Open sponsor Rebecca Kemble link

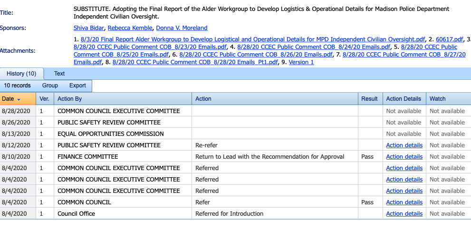pos(130,28)
